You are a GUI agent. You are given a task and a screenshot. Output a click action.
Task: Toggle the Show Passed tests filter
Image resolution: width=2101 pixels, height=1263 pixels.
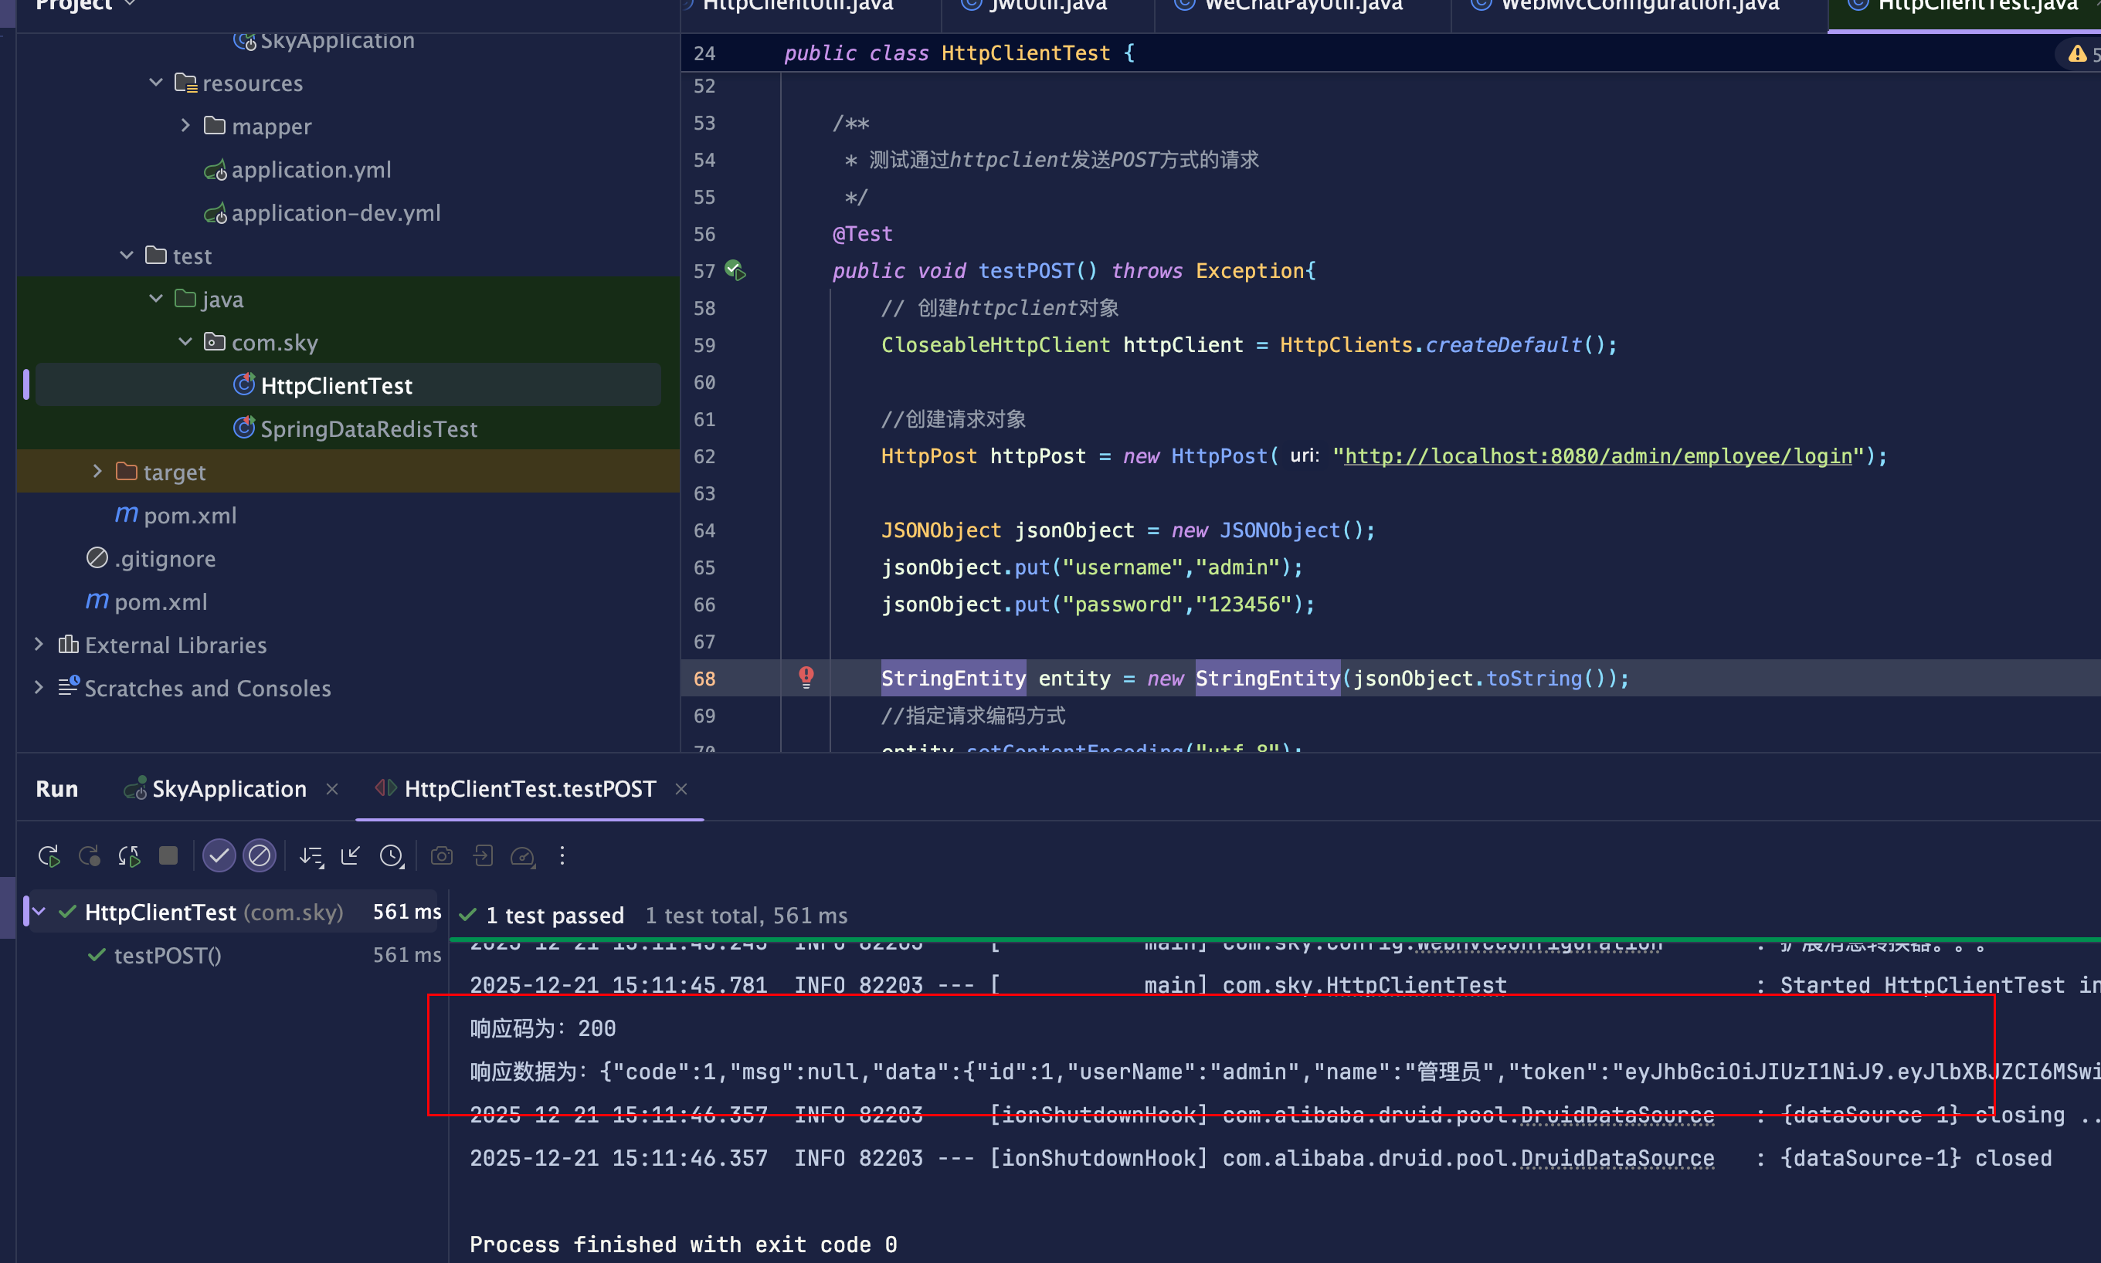point(219,855)
